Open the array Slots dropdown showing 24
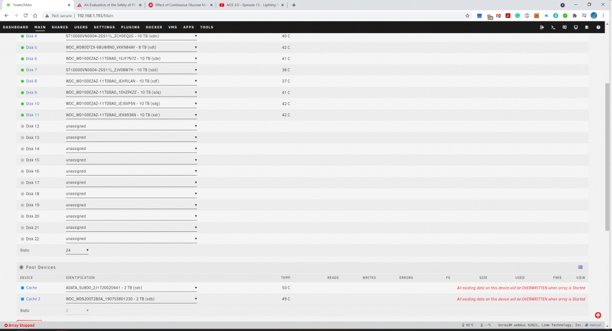This screenshot has width=612, height=331. (77, 250)
